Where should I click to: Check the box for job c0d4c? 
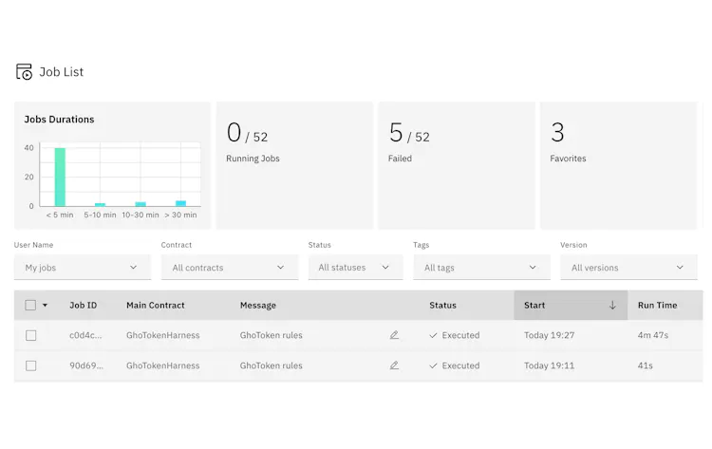pos(31,335)
